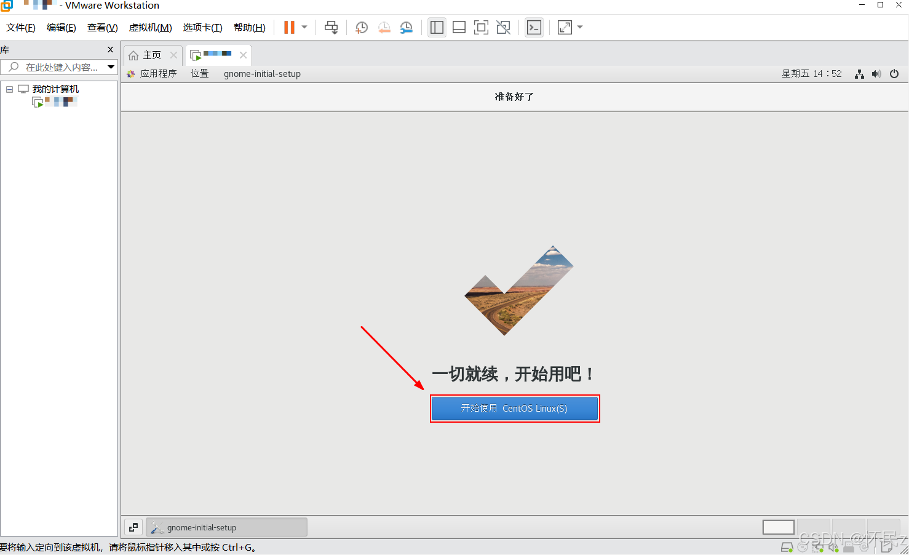Click the power icon in GNOME top bar
The height and width of the screenshot is (555, 909).
(x=894, y=74)
